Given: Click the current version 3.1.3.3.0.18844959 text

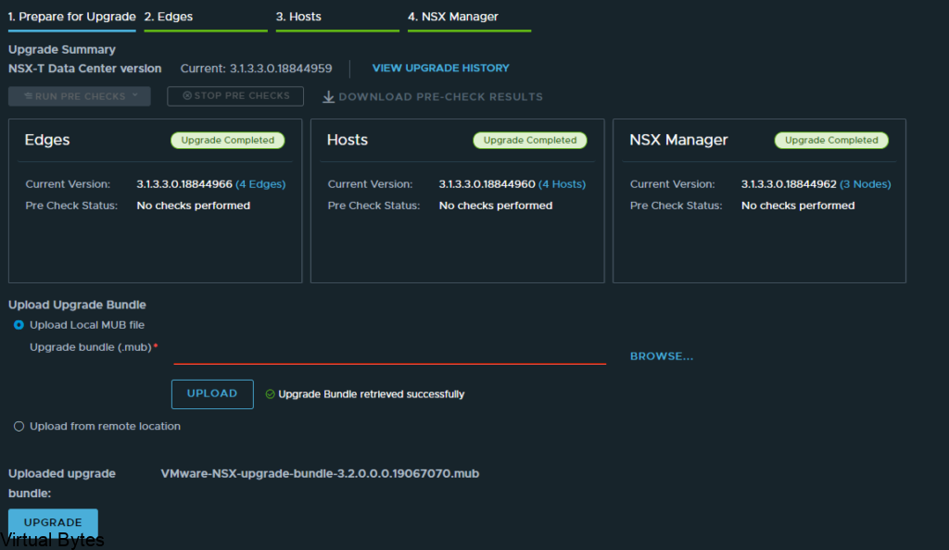Looking at the screenshot, I should coord(280,69).
